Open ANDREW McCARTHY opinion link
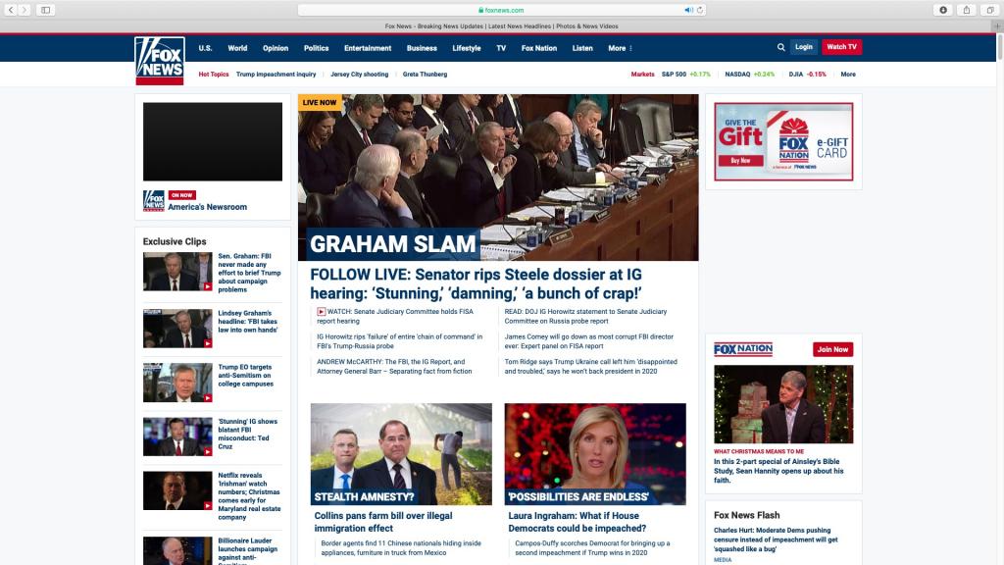 point(394,367)
